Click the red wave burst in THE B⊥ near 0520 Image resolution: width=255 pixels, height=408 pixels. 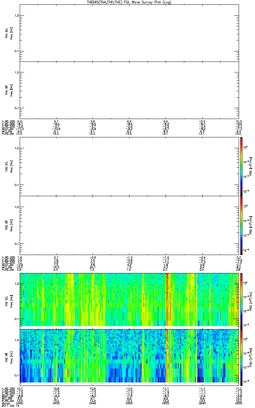pyautogui.click(x=167, y=300)
